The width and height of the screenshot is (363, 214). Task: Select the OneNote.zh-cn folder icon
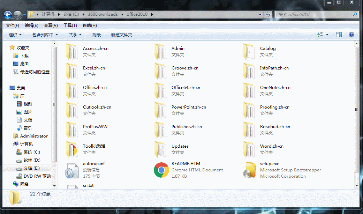(x=249, y=91)
